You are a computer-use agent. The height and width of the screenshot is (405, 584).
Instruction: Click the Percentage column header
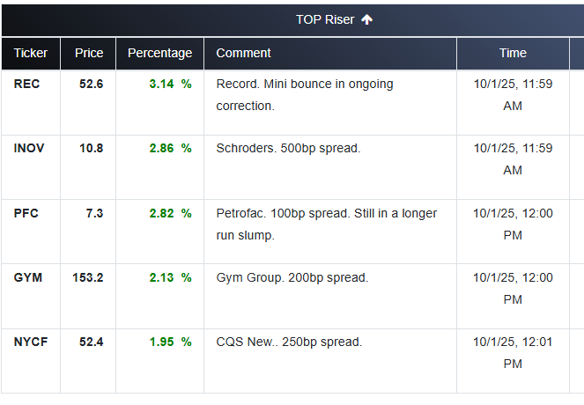(x=159, y=53)
